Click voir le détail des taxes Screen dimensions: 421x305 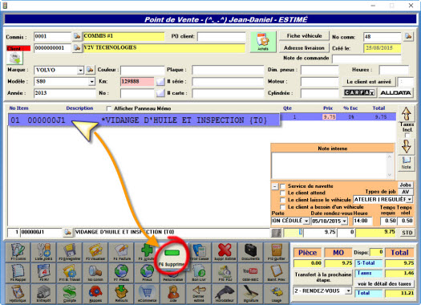point(384,284)
